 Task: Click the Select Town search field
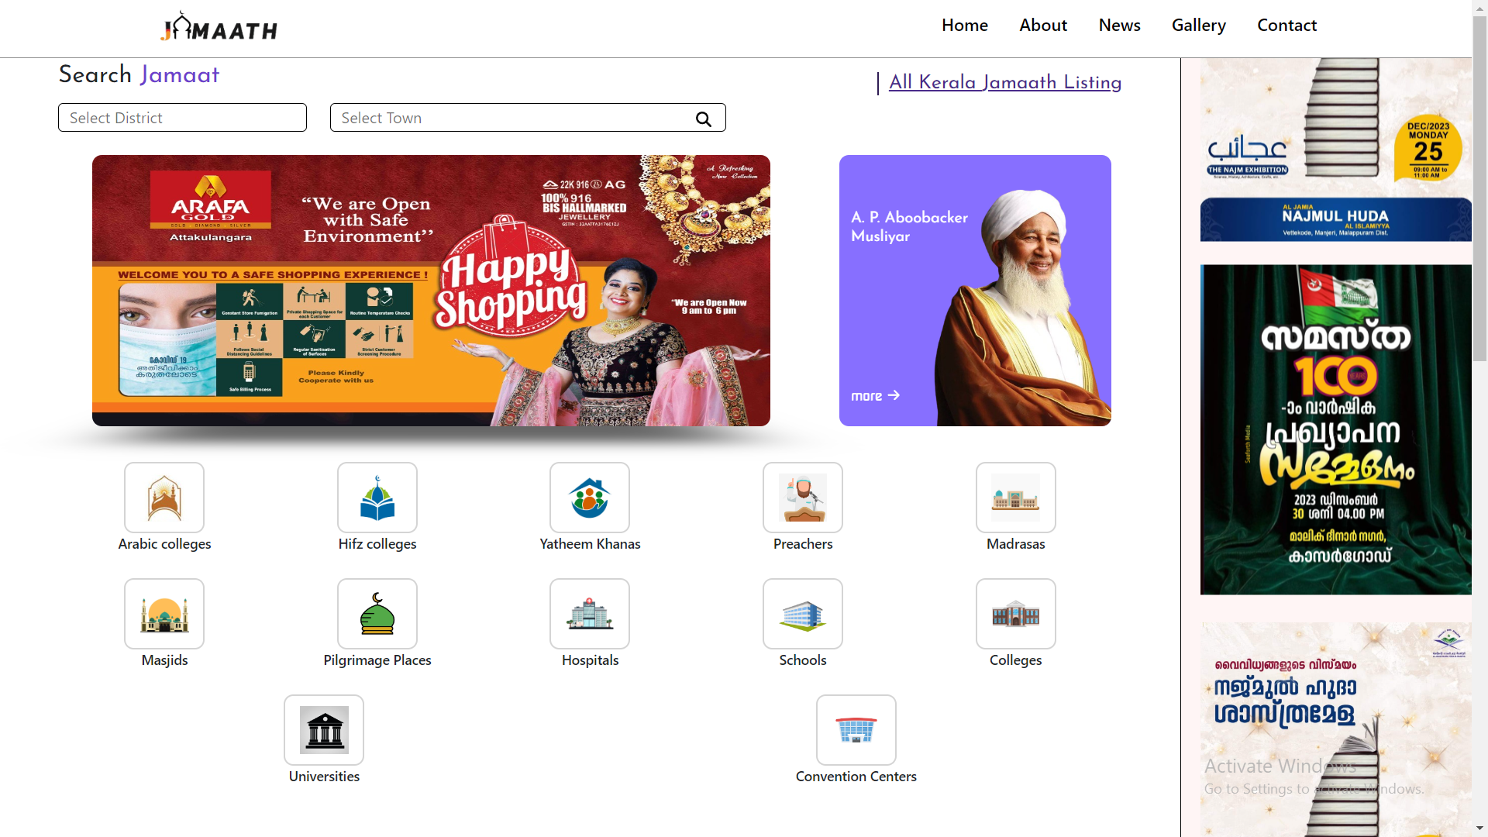528,118
